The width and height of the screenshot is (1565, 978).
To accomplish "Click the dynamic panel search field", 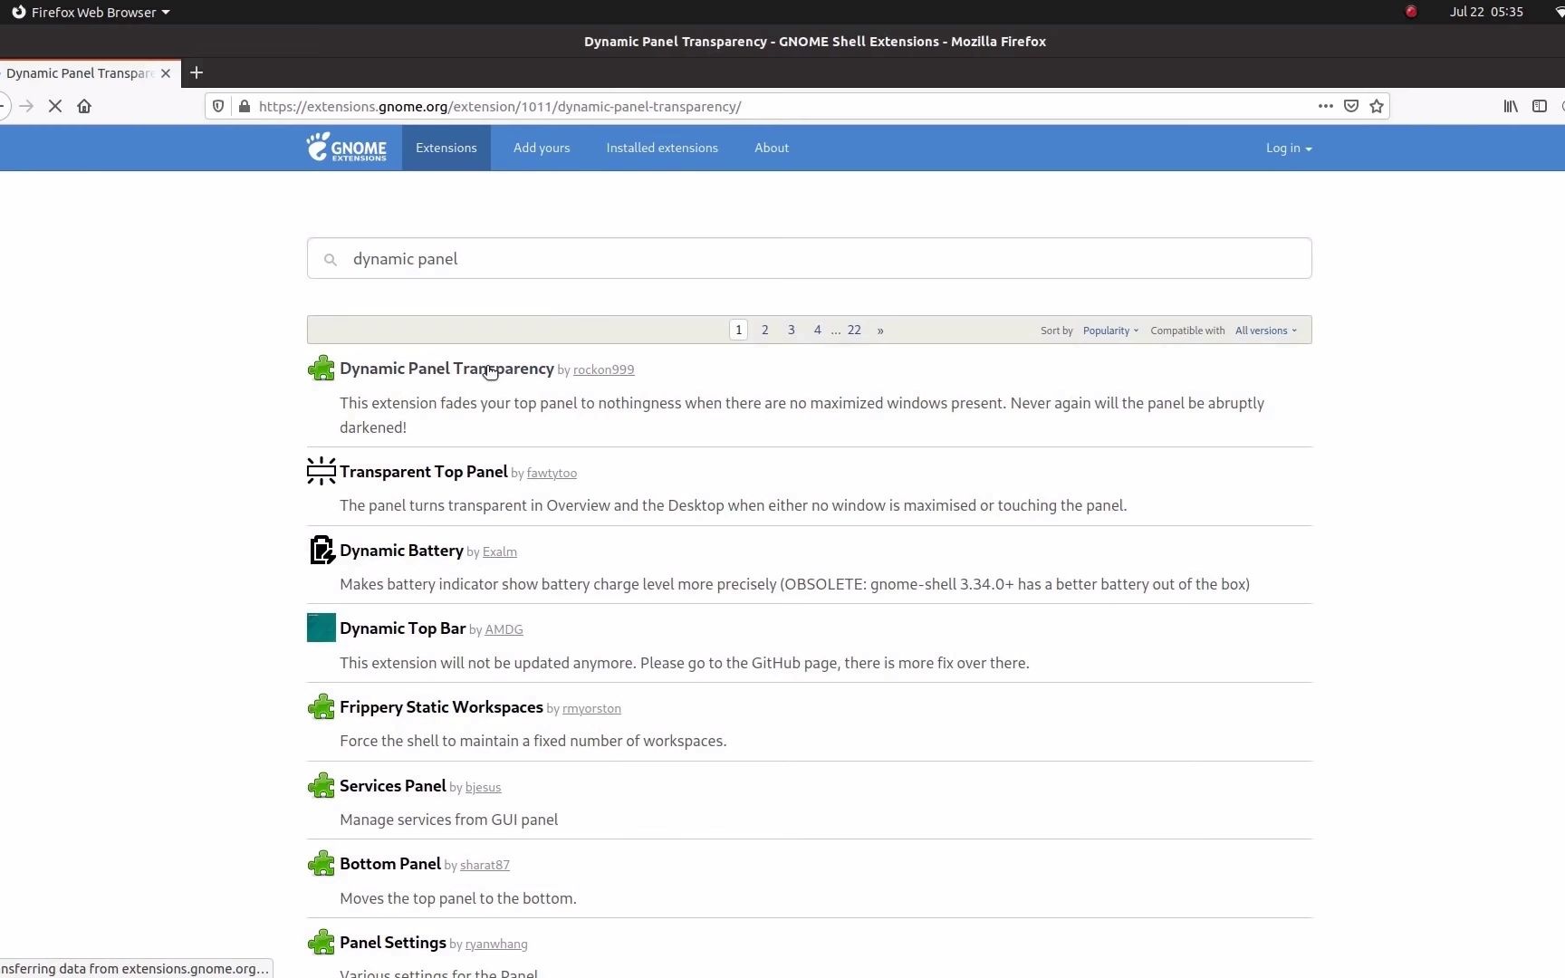I will (809, 258).
